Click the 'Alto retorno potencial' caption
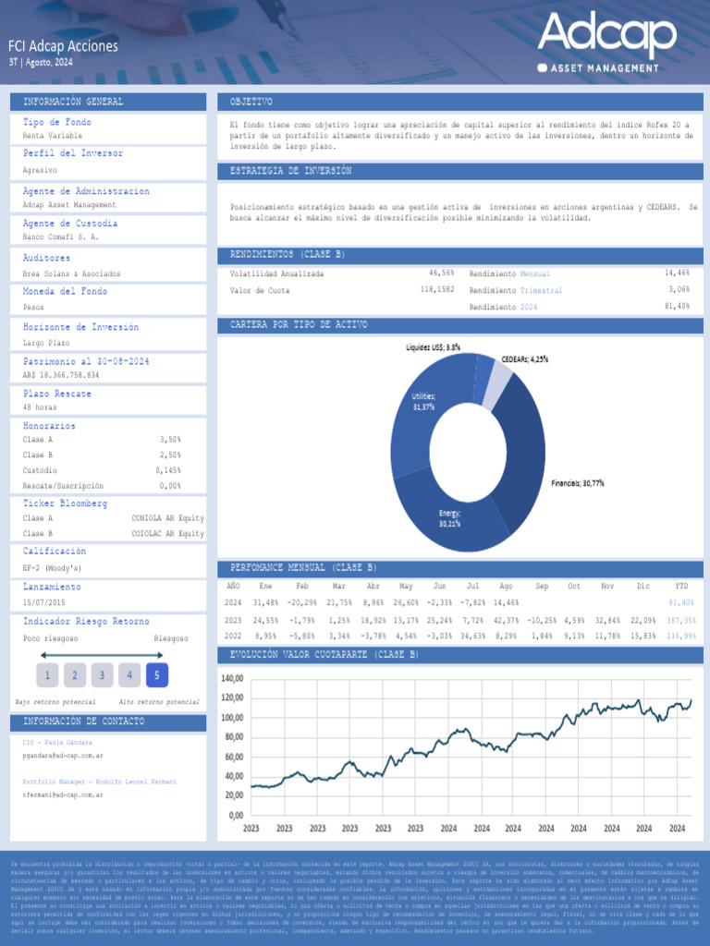Viewport: 710px width, 946px height. pyautogui.click(x=159, y=702)
